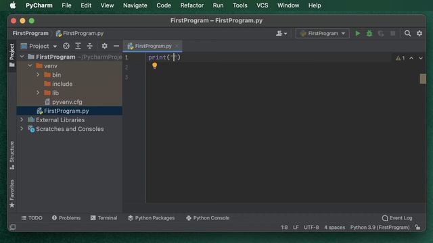Collapse all in Project panel
Image resolution: width=433 pixels, height=243 pixels.
tap(90, 46)
